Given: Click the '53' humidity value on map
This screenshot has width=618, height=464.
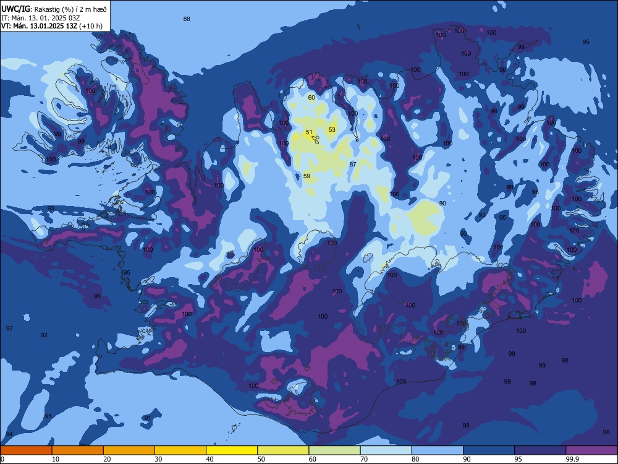Looking at the screenshot, I should (332, 129).
